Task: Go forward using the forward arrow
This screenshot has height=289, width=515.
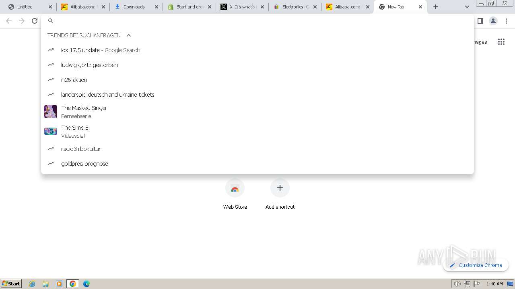Action: point(22,21)
